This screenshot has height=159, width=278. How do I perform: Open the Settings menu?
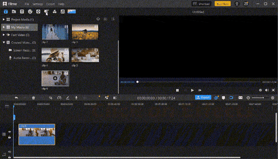[38, 4]
